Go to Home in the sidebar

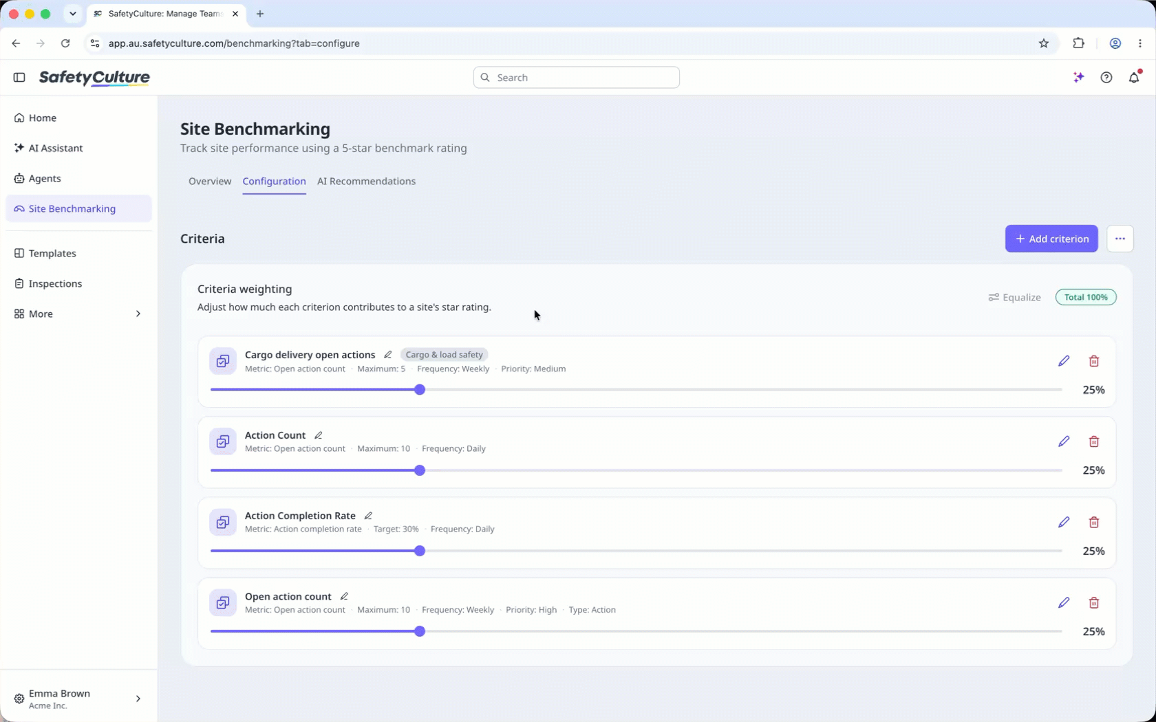pyautogui.click(x=78, y=118)
